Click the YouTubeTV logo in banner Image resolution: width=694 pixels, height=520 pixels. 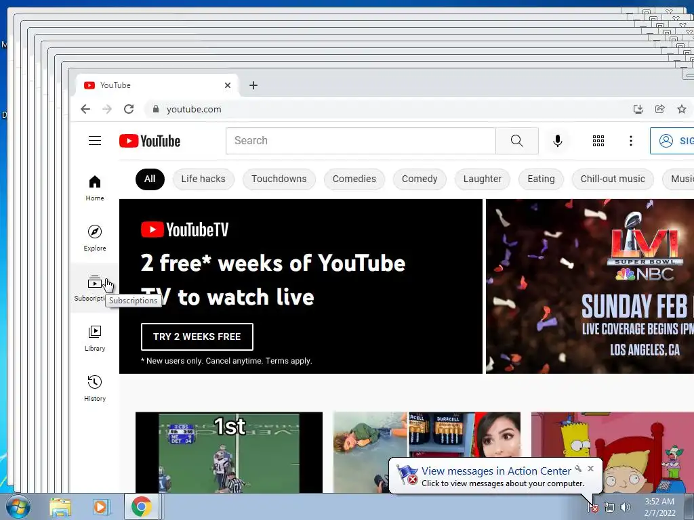[x=184, y=230]
